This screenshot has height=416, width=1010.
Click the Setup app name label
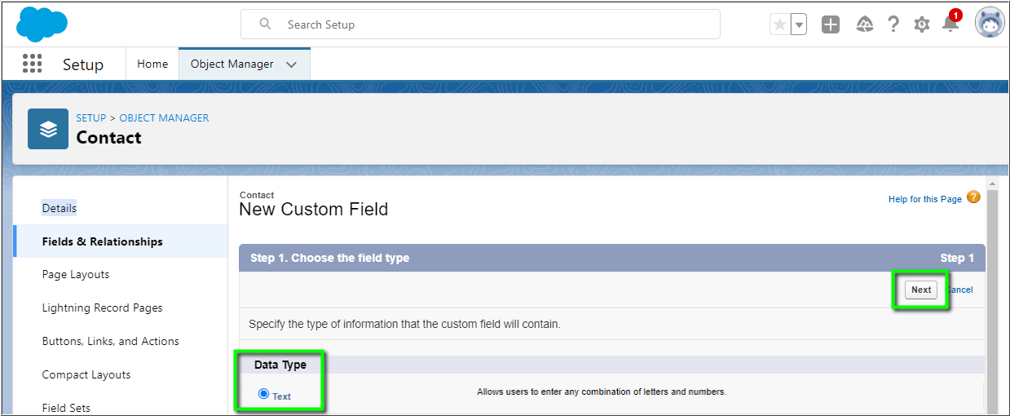click(x=83, y=64)
